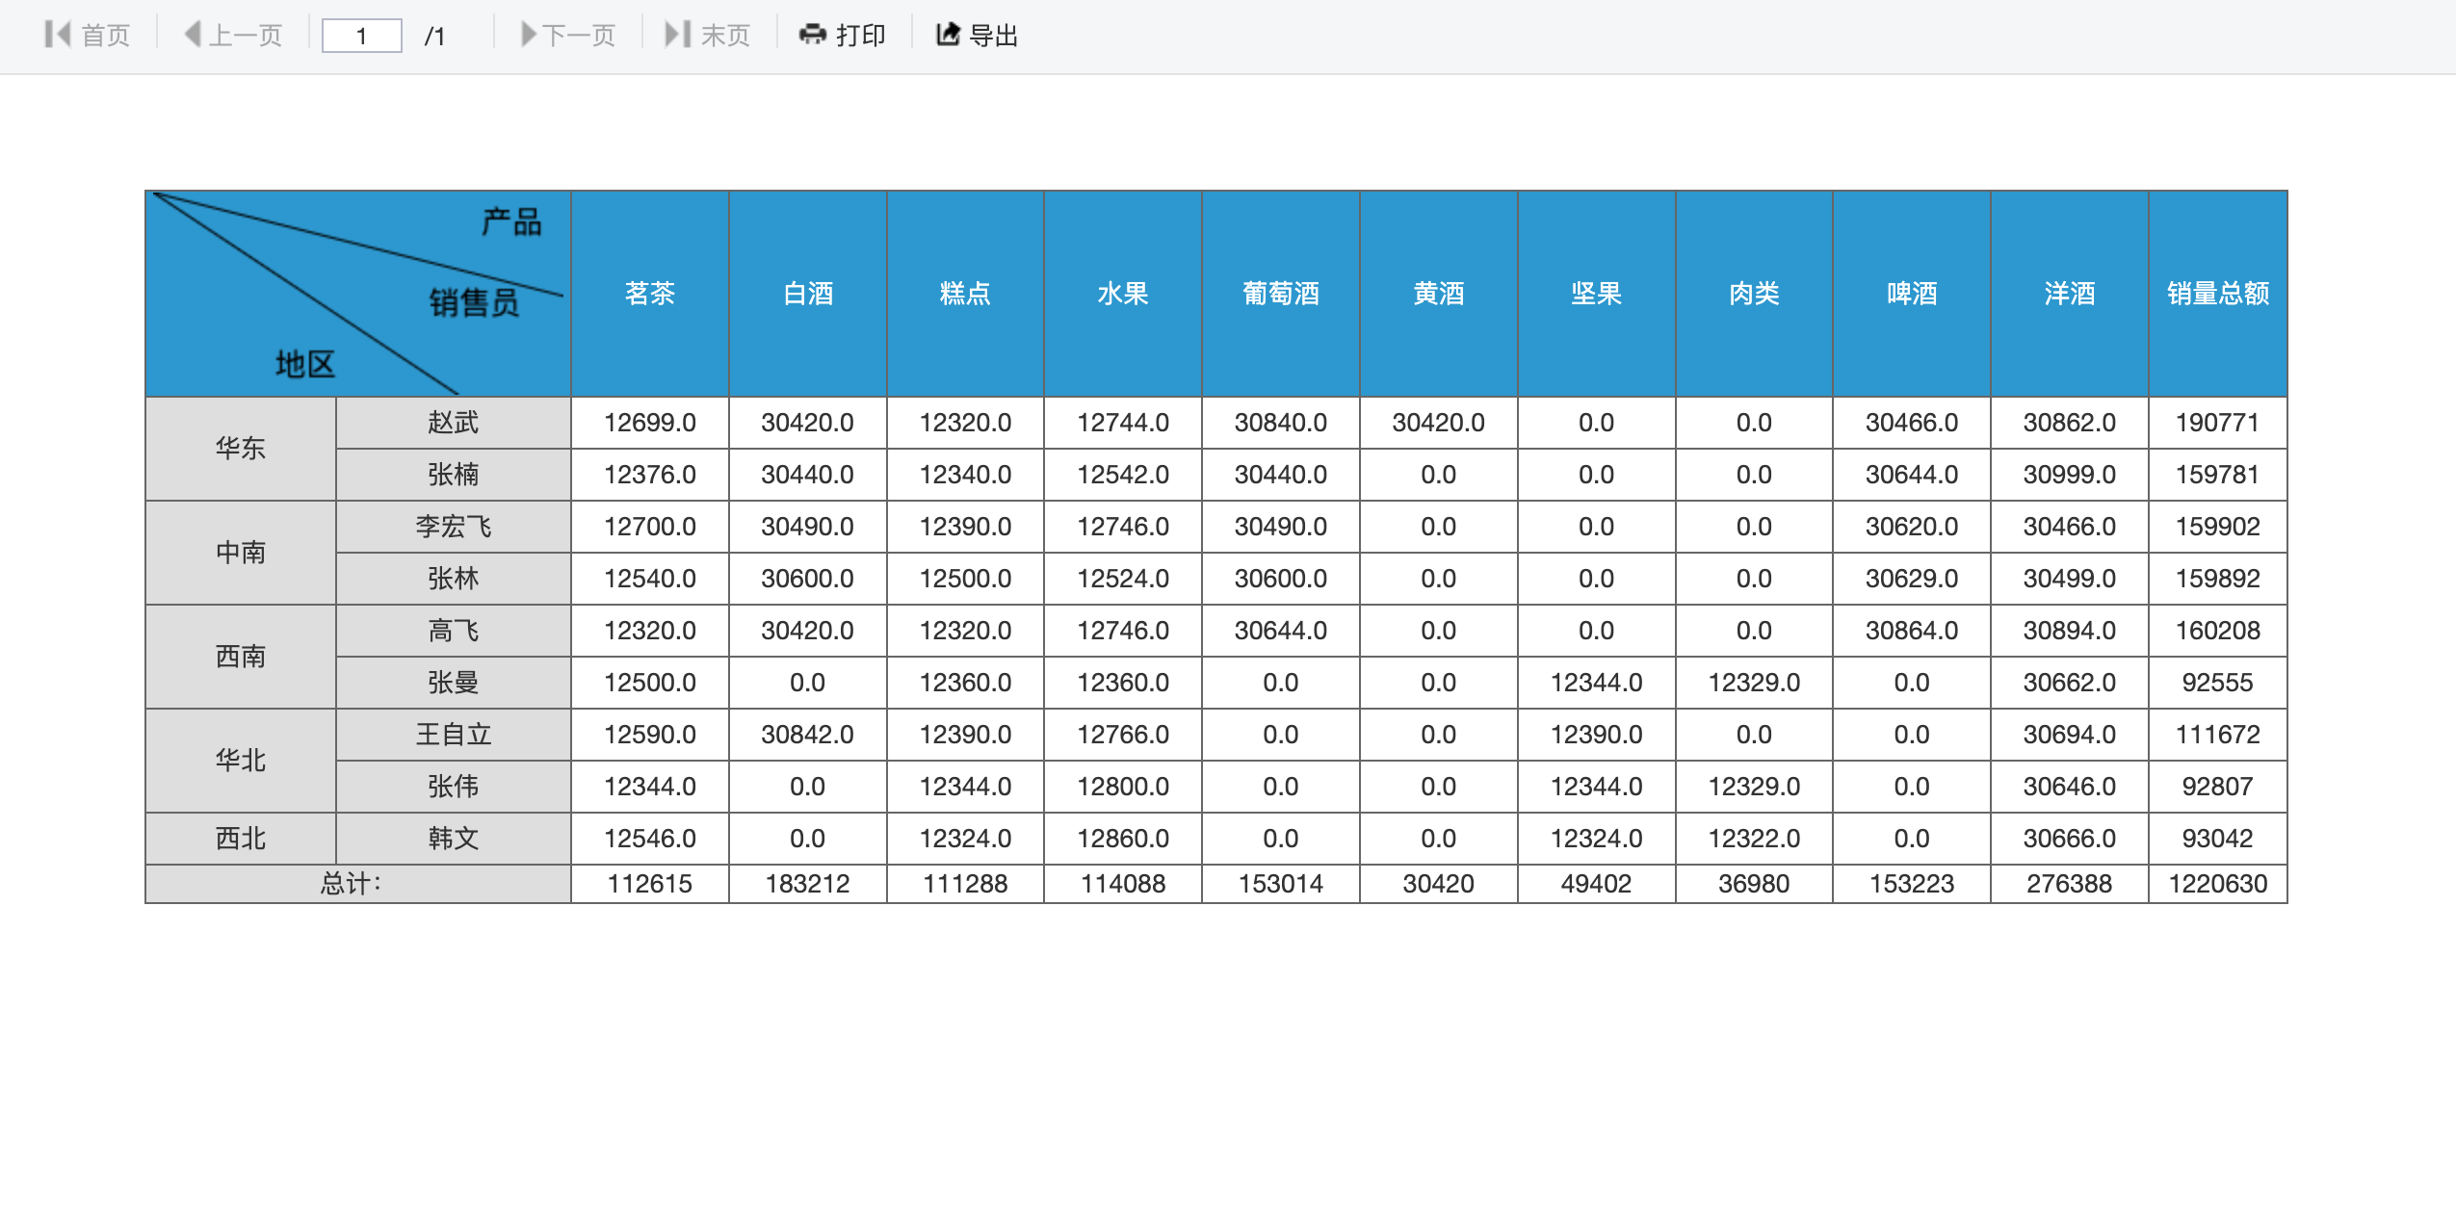The width and height of the screenshot is (2456, 1217).
Task: Click the value 30842.0 in 王自立 row
Action: (x=808, y=735)
